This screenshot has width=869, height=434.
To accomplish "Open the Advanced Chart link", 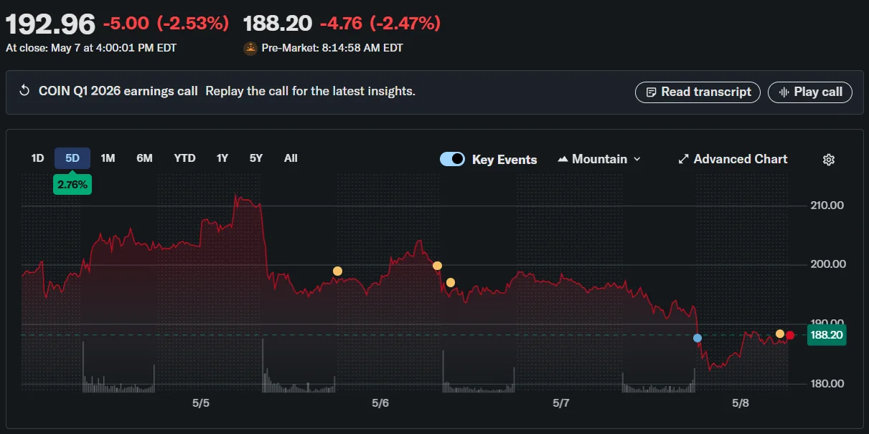I will click(733, 159).
